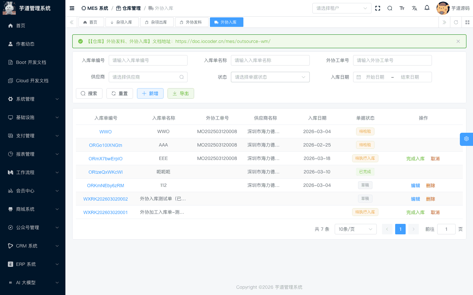
Task: Open the language switcher icon
Action: 414,8
